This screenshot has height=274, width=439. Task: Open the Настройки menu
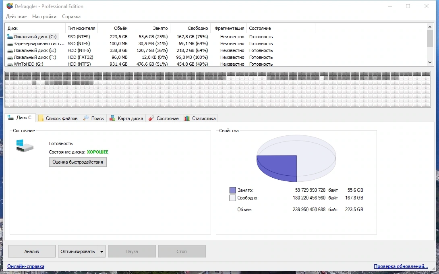pos(44,17)
